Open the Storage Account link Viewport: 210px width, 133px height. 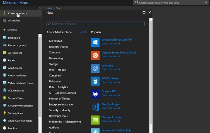point(112,117)
